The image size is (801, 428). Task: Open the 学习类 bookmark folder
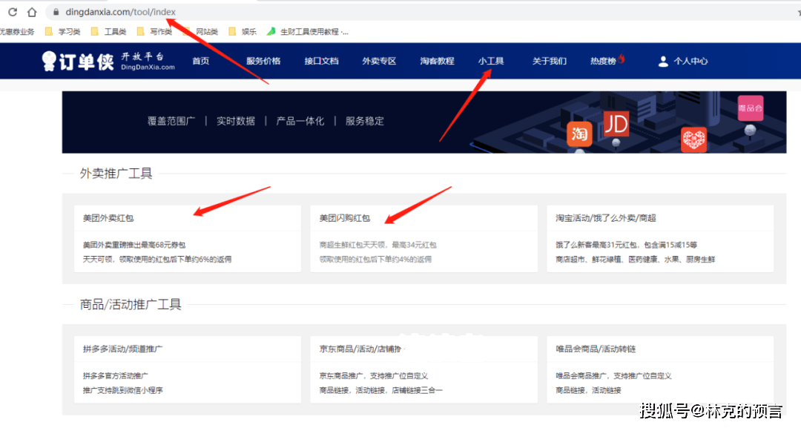coord(63,32)
